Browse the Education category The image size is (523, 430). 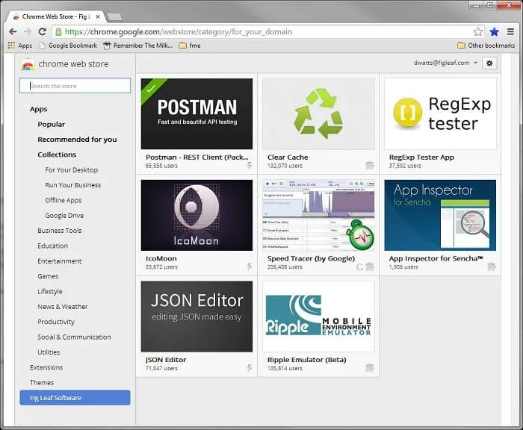(53, 246)
